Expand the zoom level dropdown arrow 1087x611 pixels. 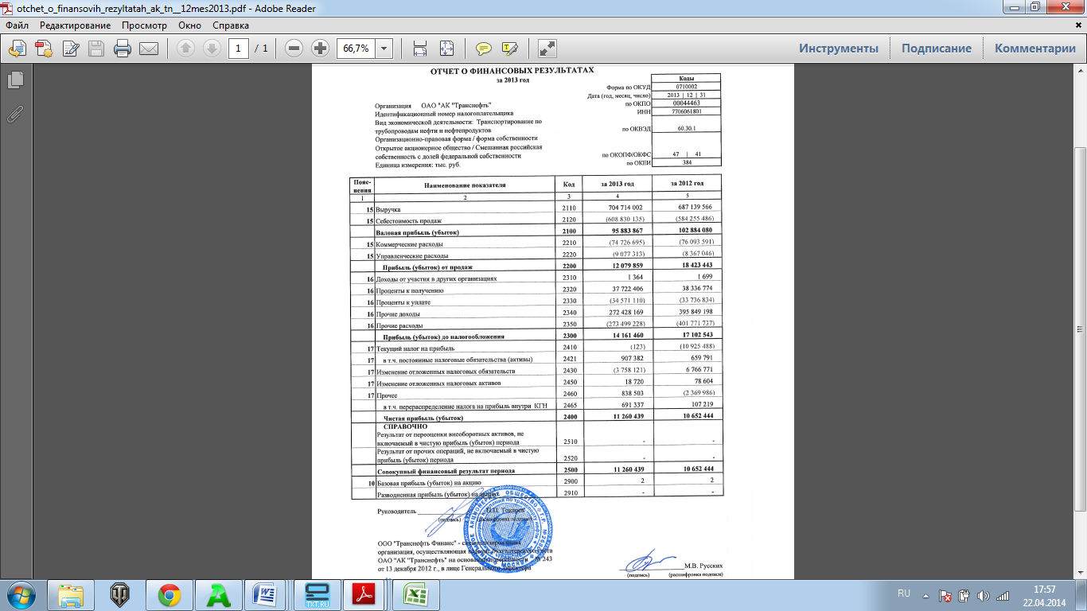[384, 49]
